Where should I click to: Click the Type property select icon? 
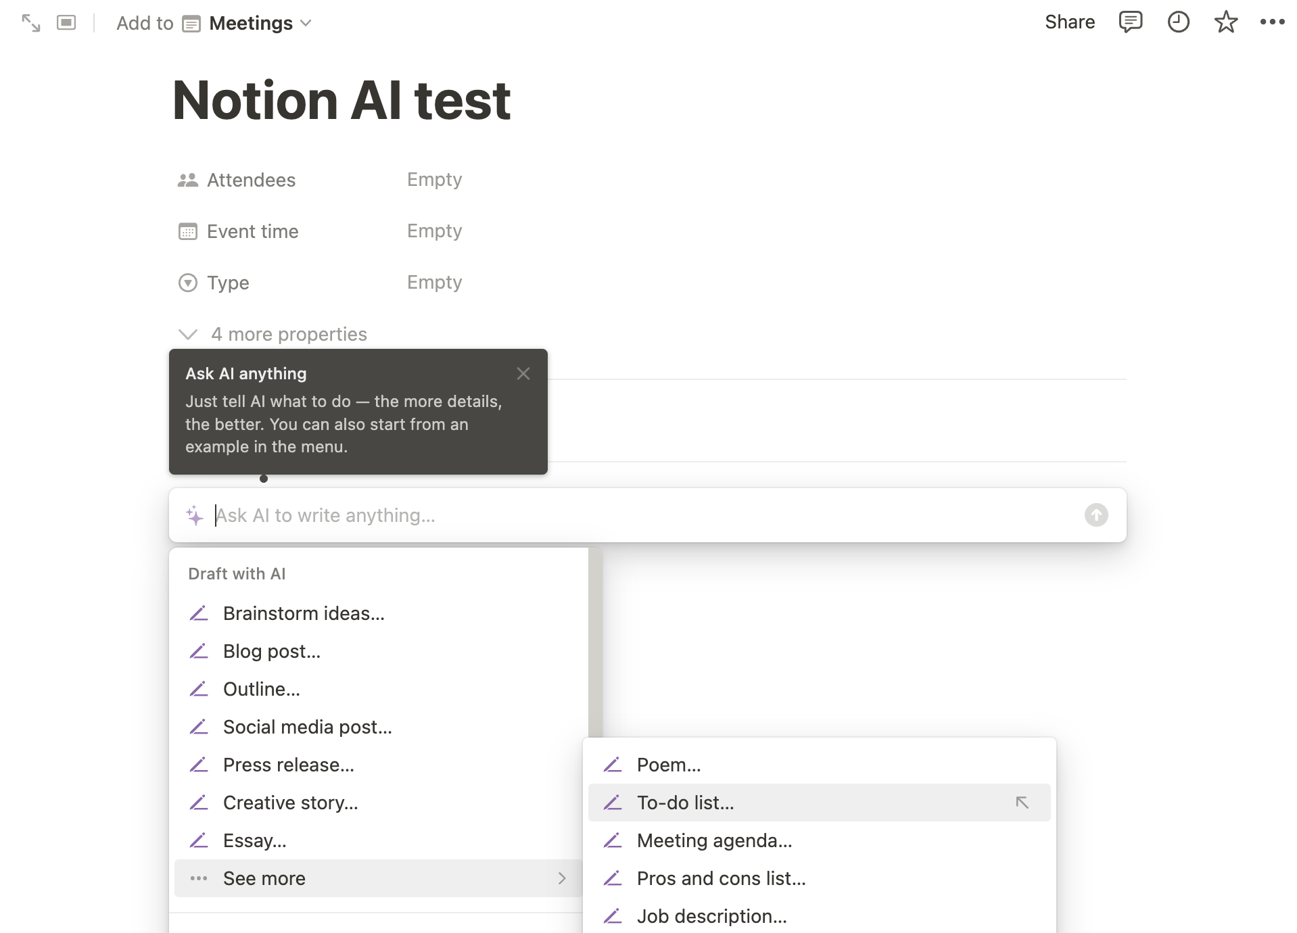[x=187, y=283]
